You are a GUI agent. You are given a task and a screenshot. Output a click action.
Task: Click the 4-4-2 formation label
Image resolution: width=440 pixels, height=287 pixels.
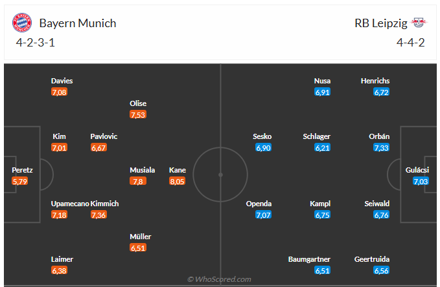coord(411,43)
